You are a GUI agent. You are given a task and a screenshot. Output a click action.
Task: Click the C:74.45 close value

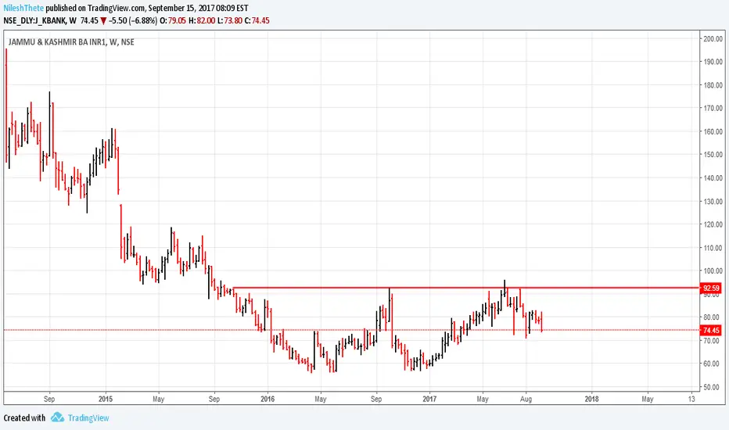tap(257, 20)
